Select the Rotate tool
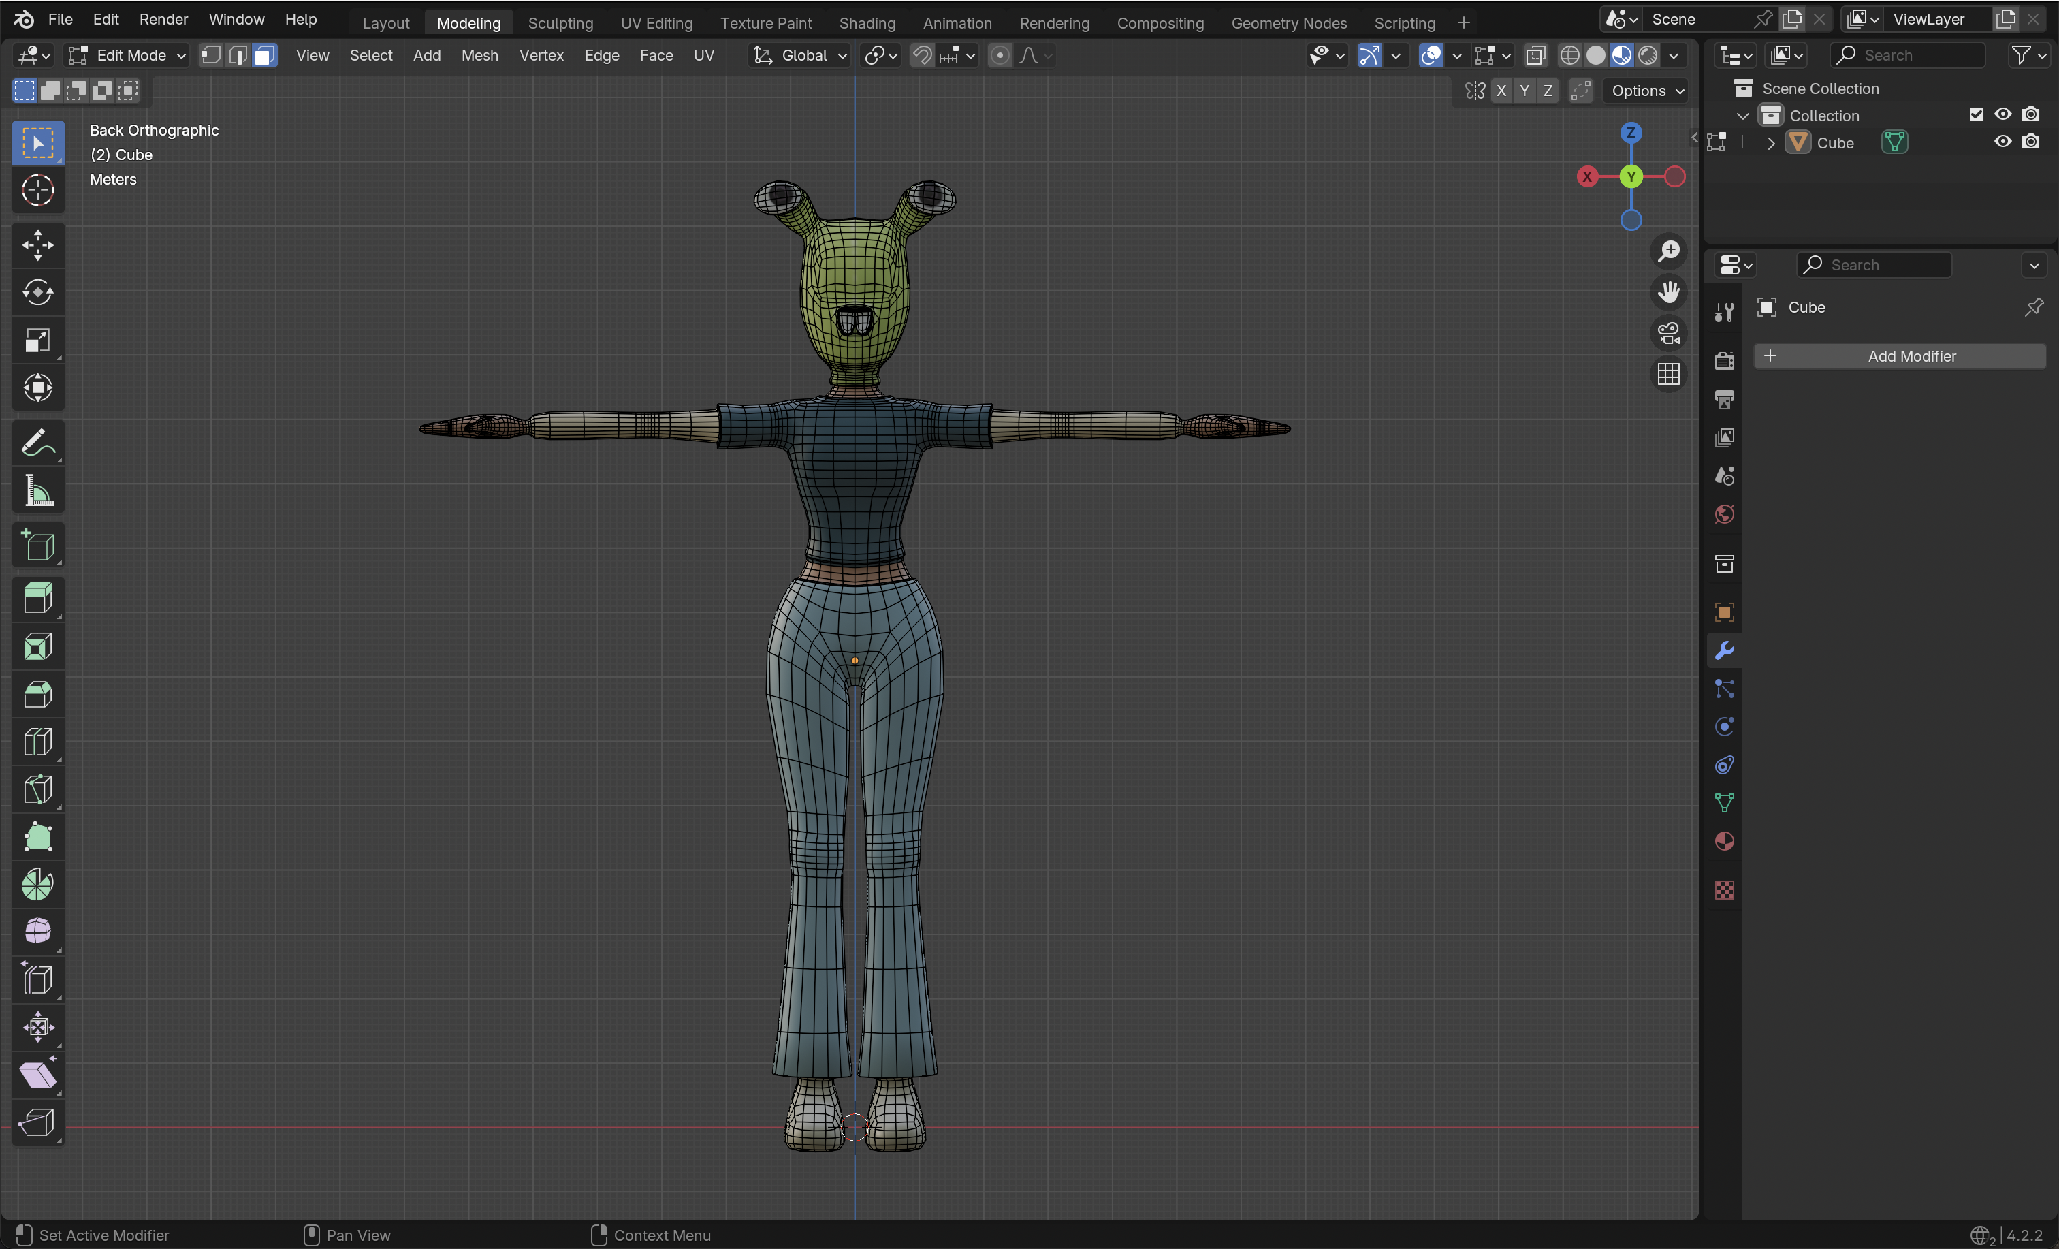 click(37, 293)
